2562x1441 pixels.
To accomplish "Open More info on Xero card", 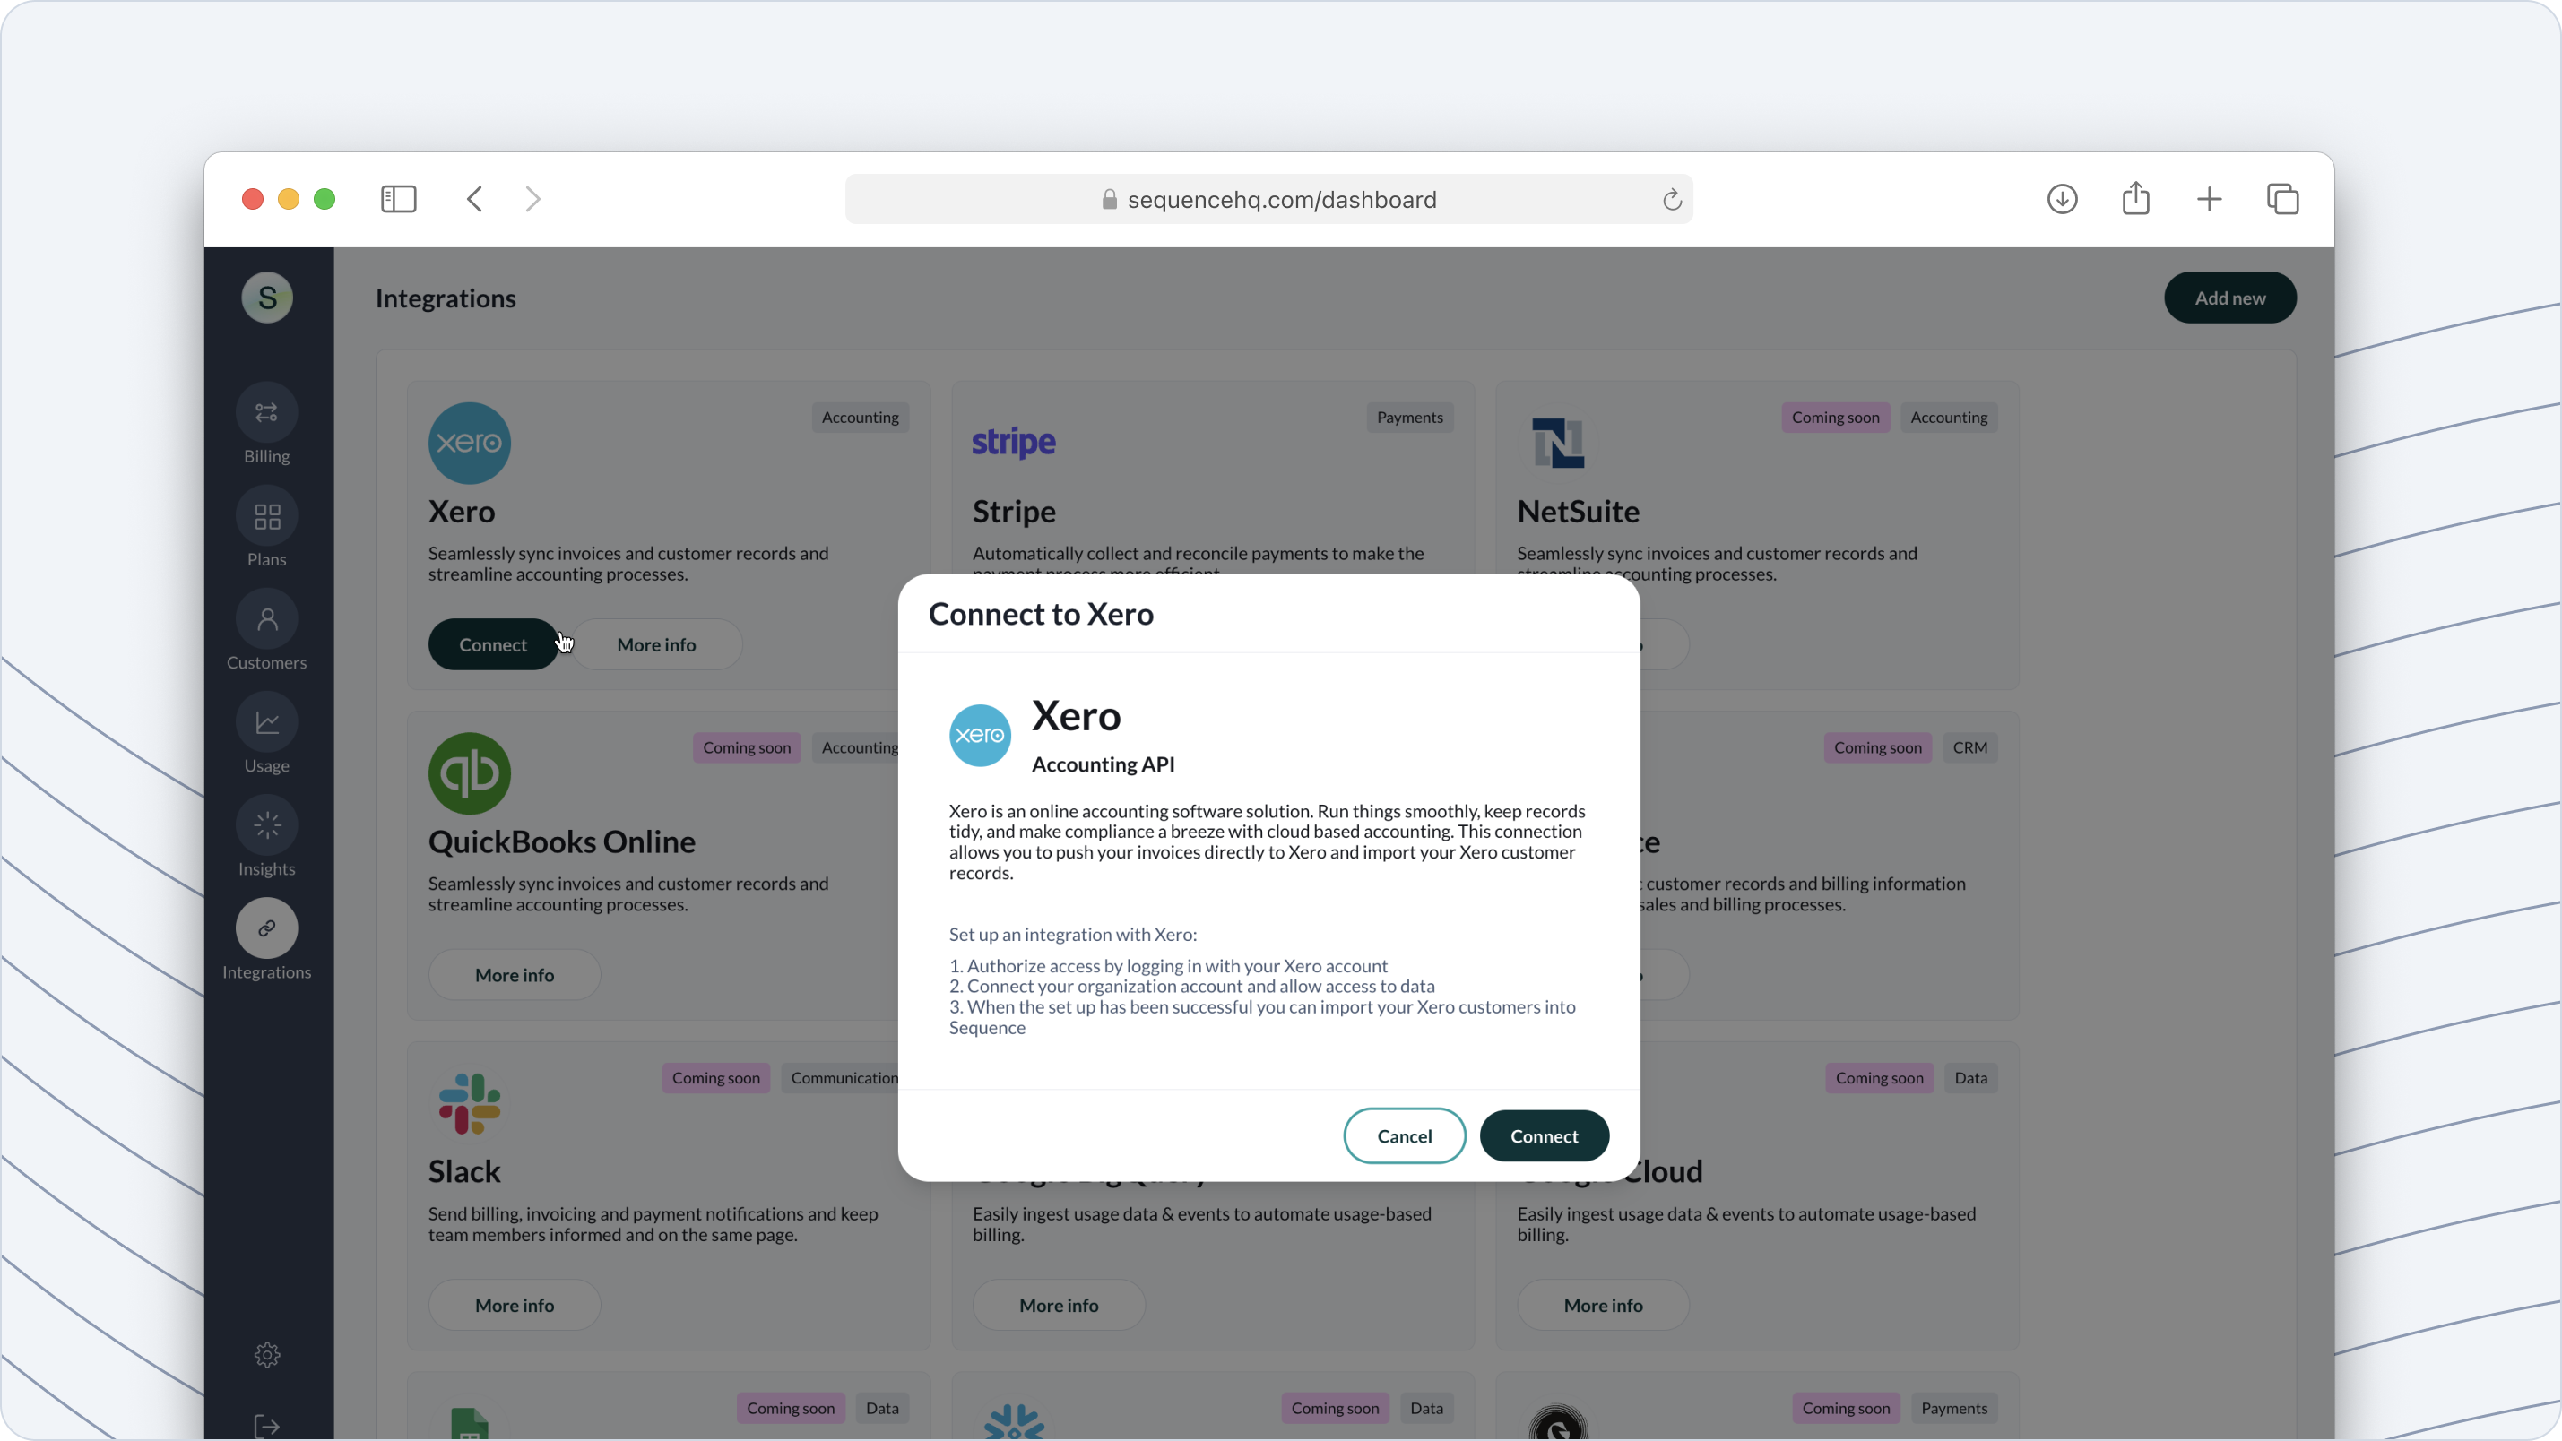I will point(656,644).
